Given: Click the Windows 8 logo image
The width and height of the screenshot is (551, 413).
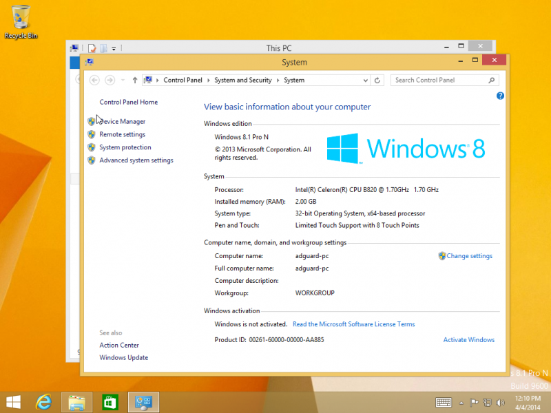Looking at the screenshot, I should [406, 149].
